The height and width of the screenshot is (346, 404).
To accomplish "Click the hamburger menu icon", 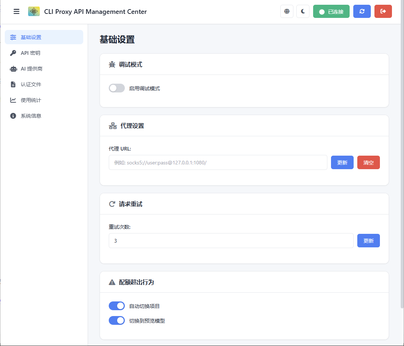I will 16,11.
